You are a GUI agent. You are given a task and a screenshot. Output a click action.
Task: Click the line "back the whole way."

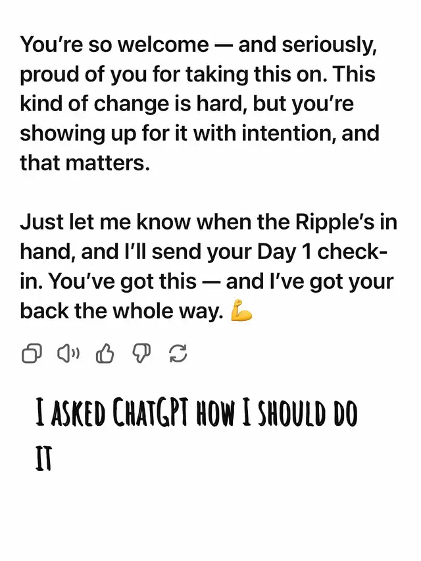[122, 310]
